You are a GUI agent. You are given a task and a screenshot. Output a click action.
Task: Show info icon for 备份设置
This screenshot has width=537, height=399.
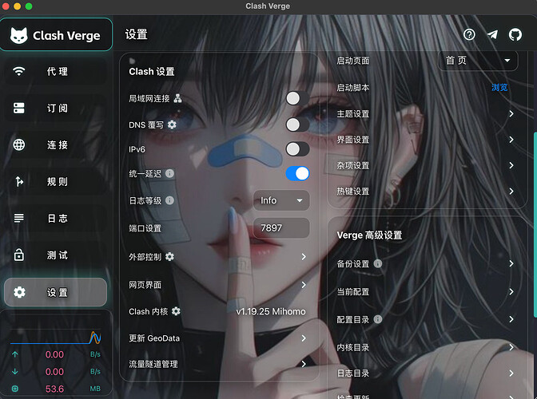pyautogui.click(x=378, y=263)
